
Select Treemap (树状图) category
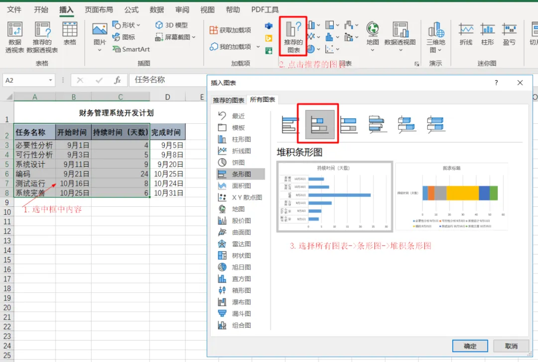[240, 256]
